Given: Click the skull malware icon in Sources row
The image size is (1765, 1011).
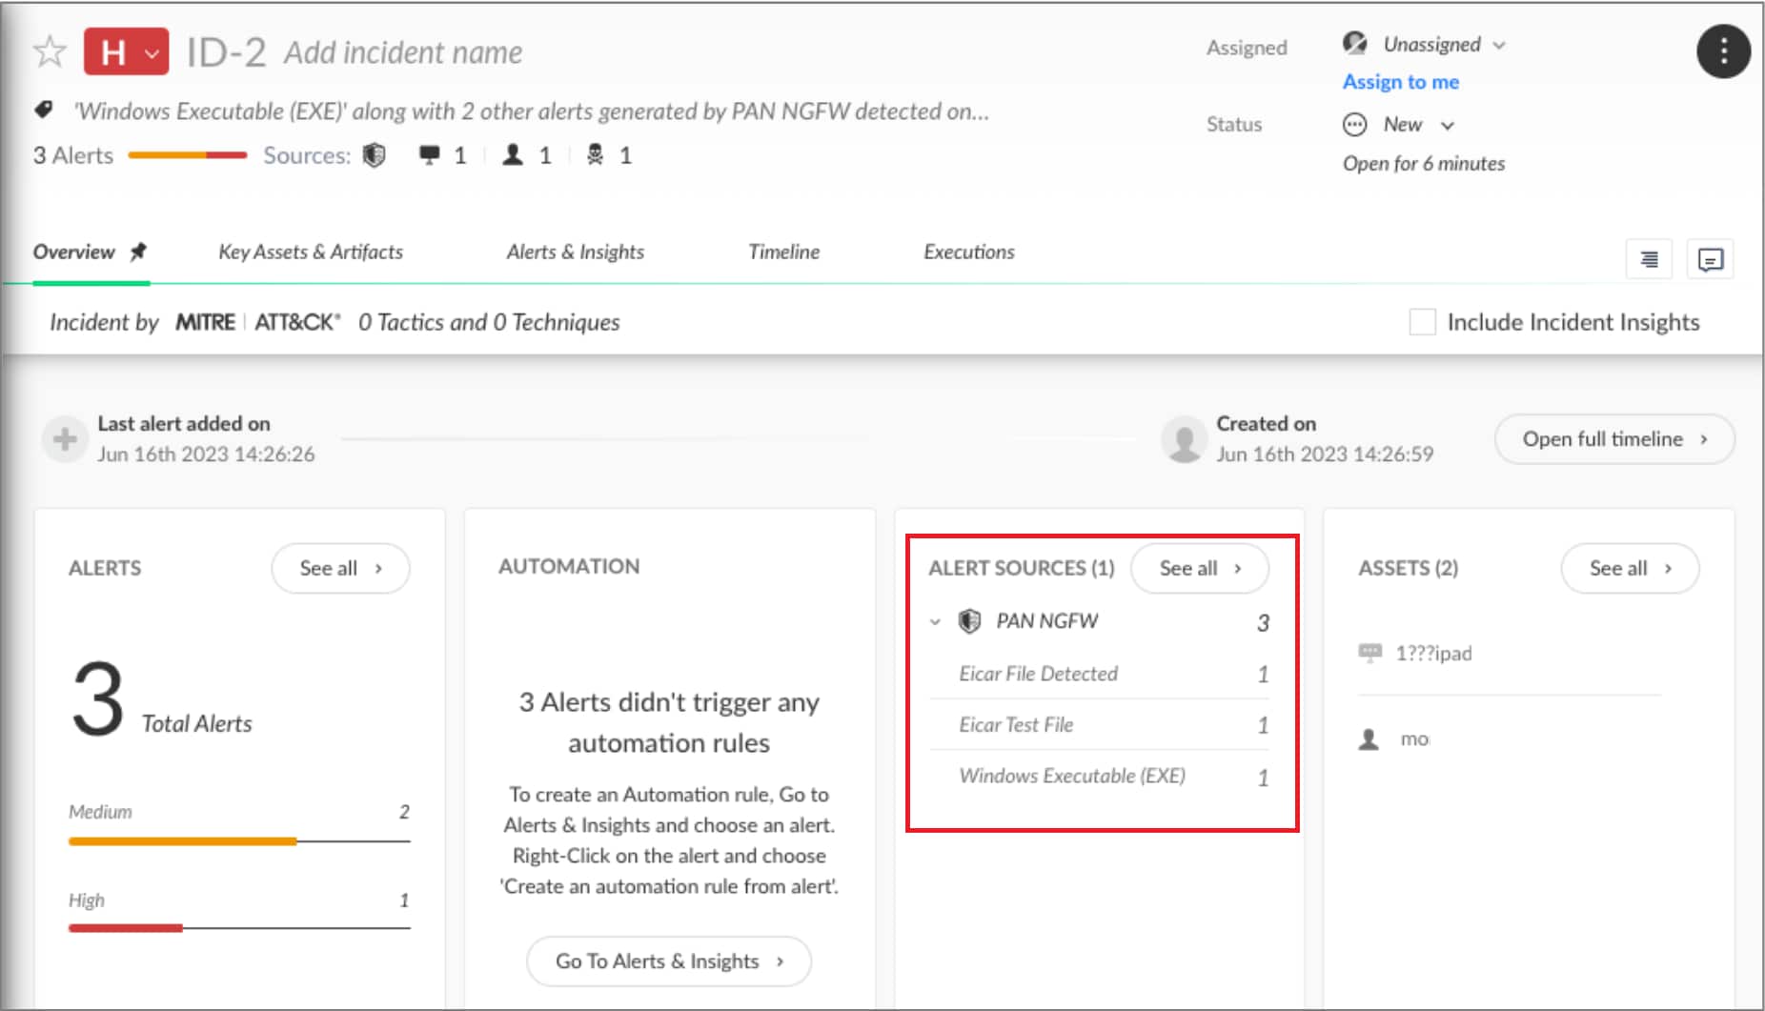Looking at the screenshot, I should (595, 154).
